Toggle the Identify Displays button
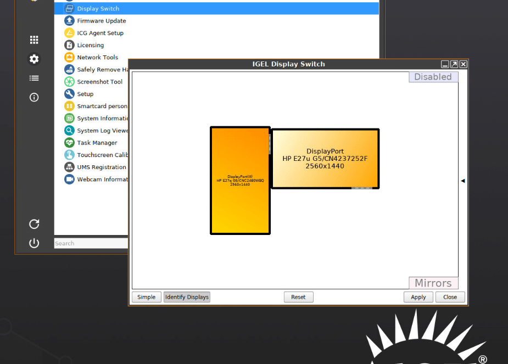 point(187,297)
